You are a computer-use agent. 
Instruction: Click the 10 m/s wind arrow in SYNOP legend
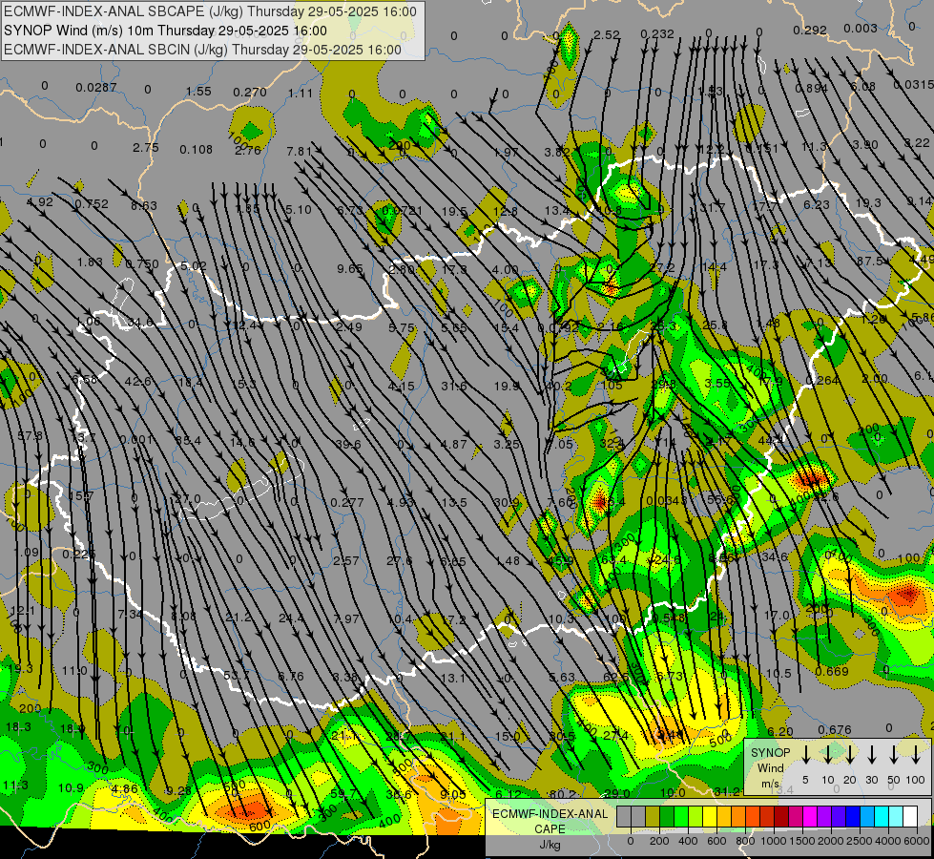[827, 755]
